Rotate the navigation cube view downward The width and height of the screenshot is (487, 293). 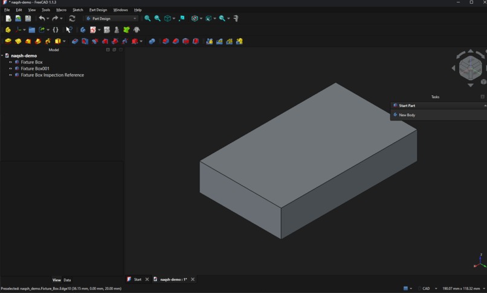click(471, 85)
